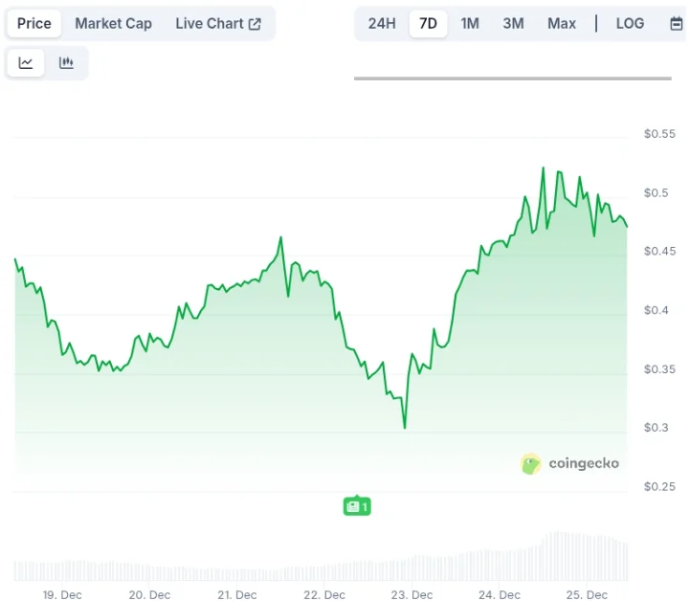Screen dimensions: 690x601
Task: Choose the 1M time range
Action: (470, 24)
